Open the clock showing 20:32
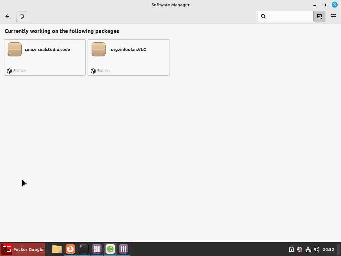Viewport: 341px width, 256px height. point(328,249)
